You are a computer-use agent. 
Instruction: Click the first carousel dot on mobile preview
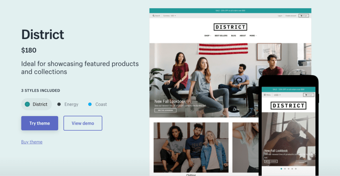[x=281, y=169]
